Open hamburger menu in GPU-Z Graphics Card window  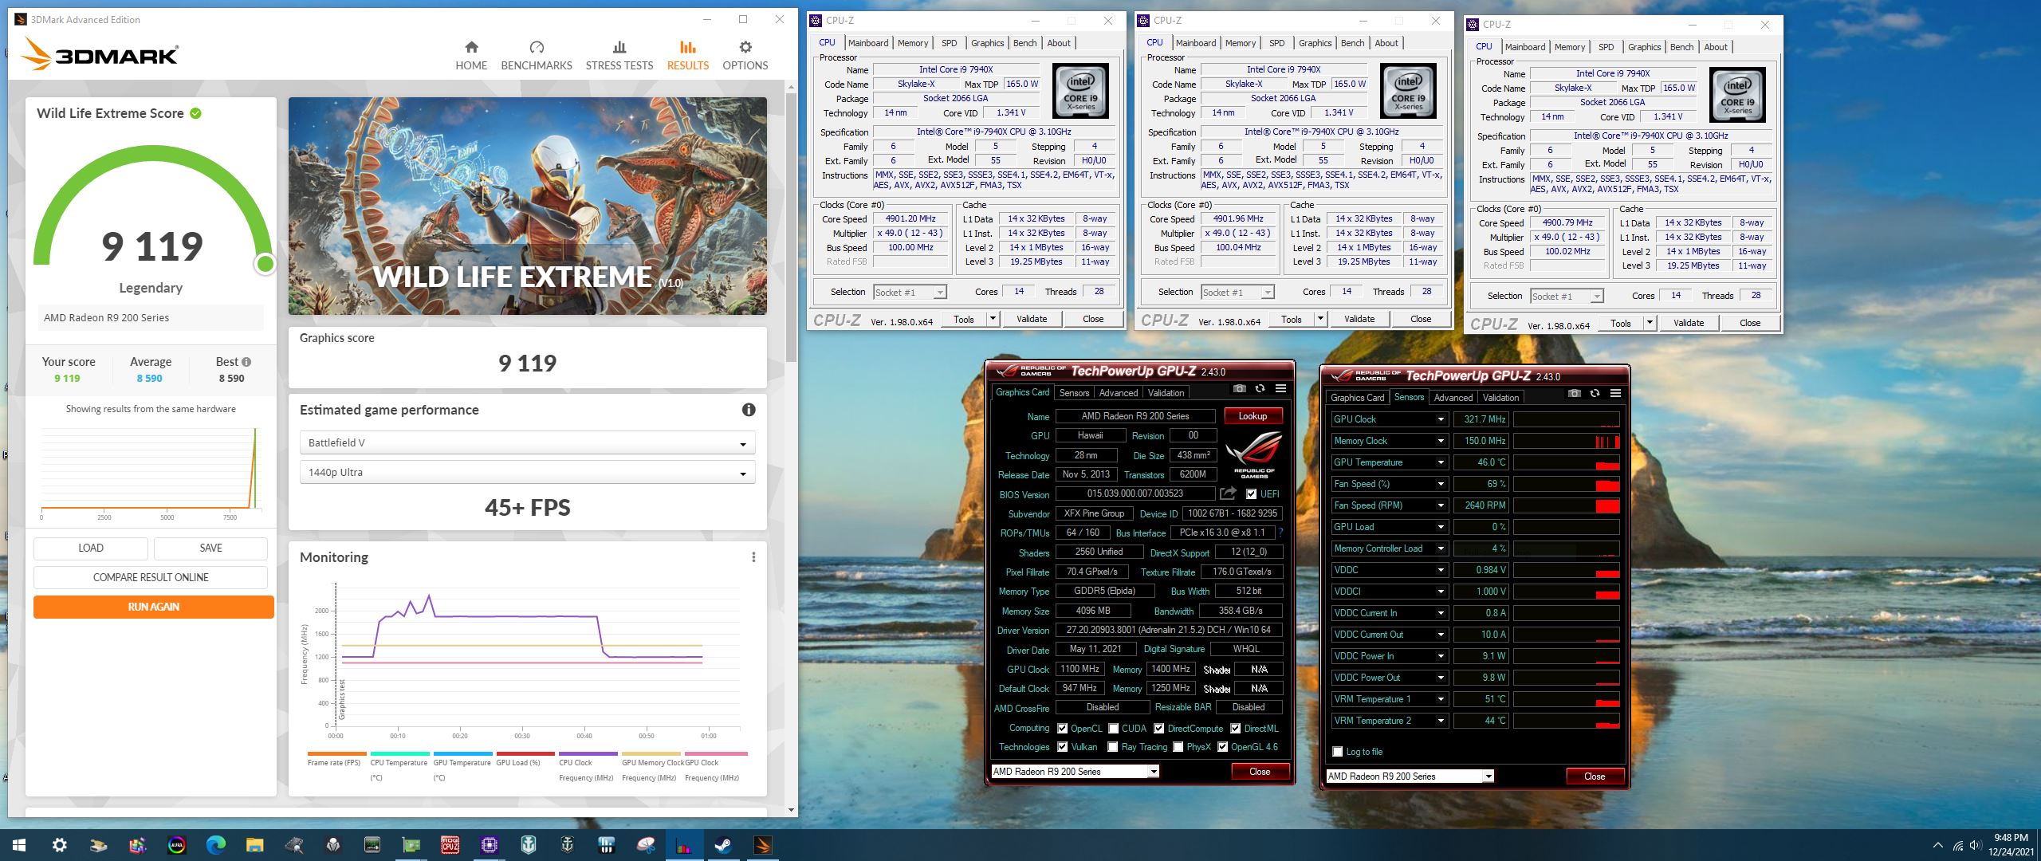[1280, 389]
